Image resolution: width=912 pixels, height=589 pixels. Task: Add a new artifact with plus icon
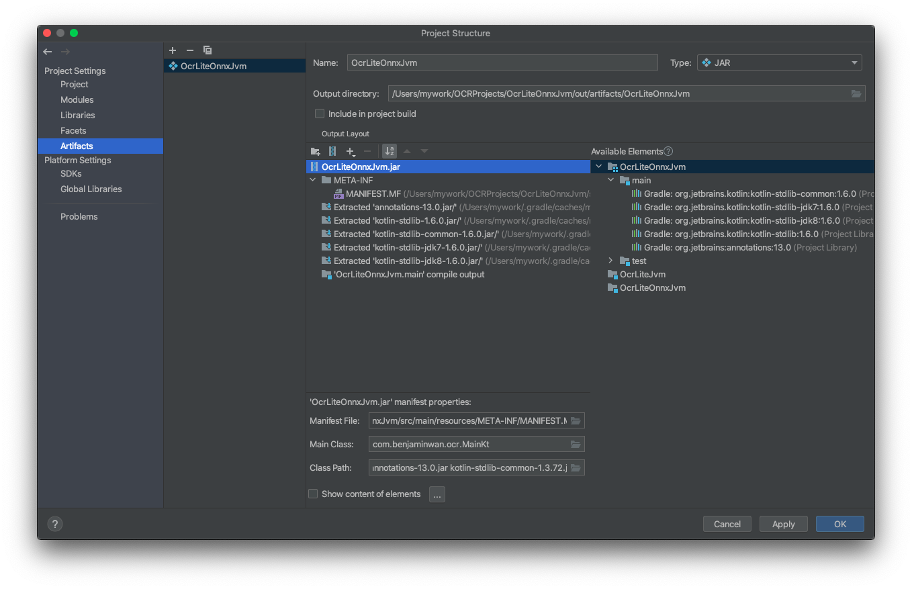tap(173, 50)
